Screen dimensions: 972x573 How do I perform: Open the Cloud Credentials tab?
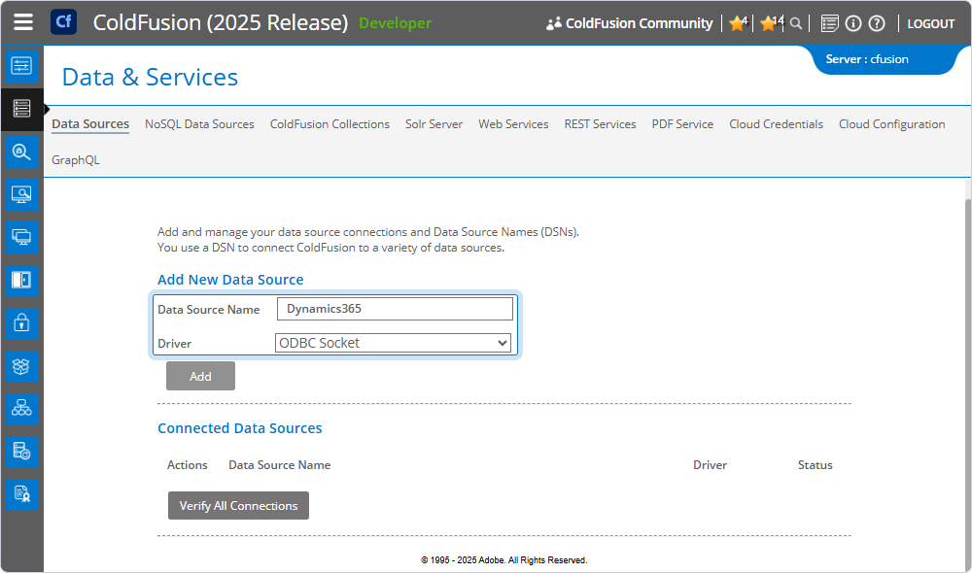coord(776,124)
